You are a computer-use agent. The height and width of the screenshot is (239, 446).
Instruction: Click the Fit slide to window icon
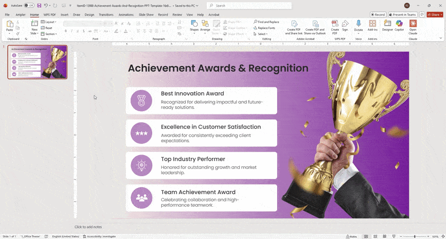(443, 236)
